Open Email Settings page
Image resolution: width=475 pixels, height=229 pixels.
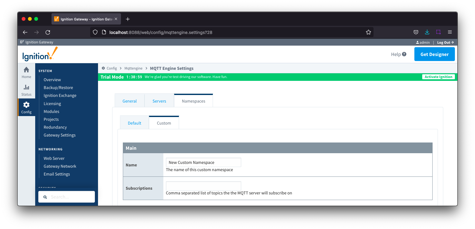(x=57, y=174)
